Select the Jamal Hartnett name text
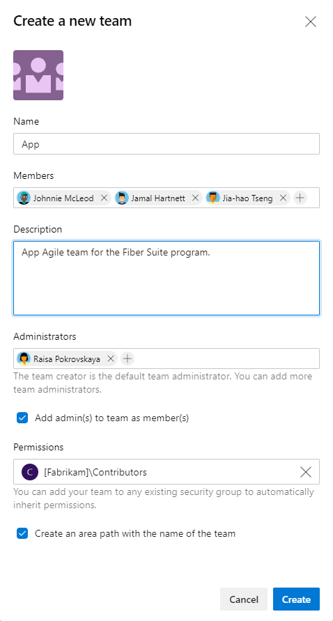The height and width of the screenshot is (621, 333). [x=158, y=198]
